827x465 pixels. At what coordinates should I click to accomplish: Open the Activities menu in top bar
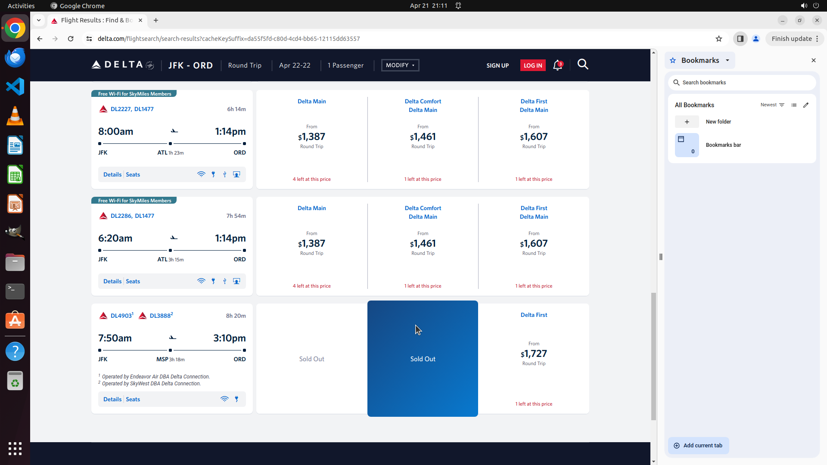(x=21, y=6)
